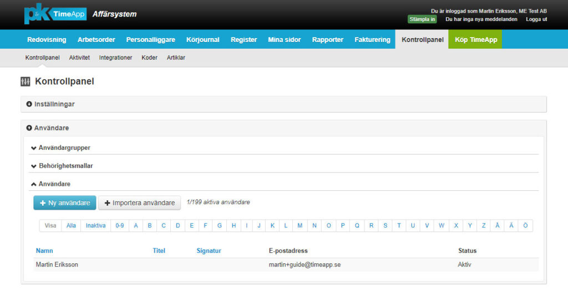Filter users by letter M
Viewport: 568px width, 302px height.
(300, 226)
